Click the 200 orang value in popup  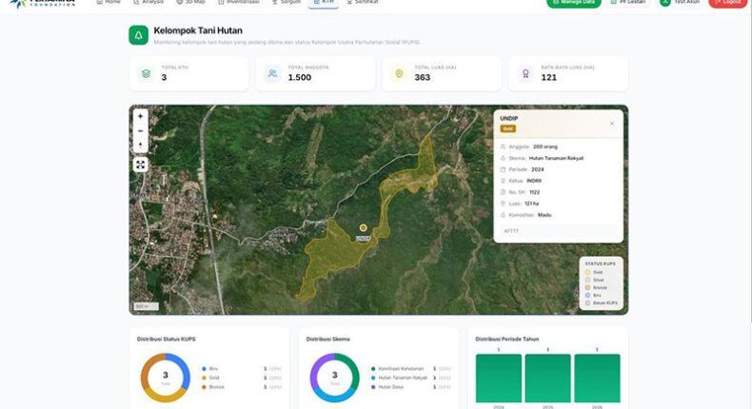545,146
